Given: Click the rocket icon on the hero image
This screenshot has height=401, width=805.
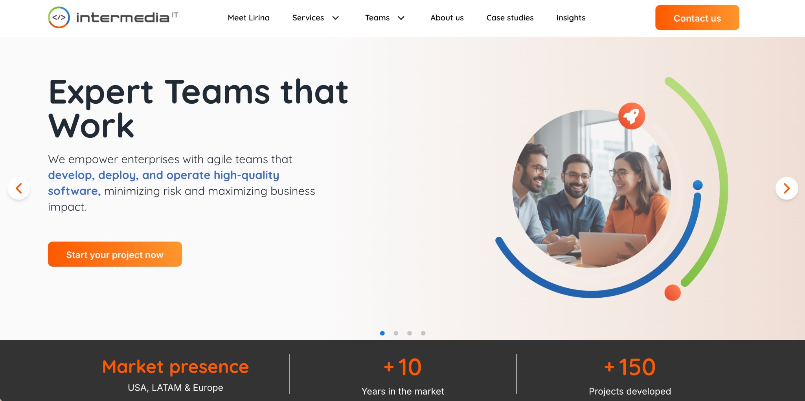Looking at the screenshot, I should coord(632,117).
